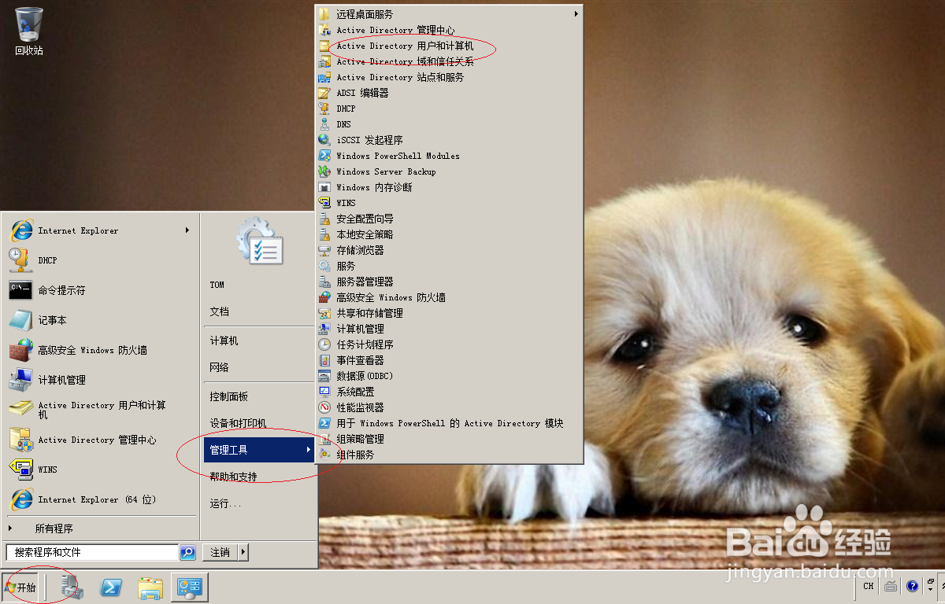Image resolution: width=945 pixels, height=604 pixels.
Task: Open Active Directory 用户和计算机
Action: (409, 46)
